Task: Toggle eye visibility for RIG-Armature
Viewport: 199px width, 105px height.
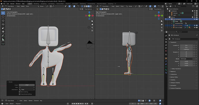Action: (195, 19)
